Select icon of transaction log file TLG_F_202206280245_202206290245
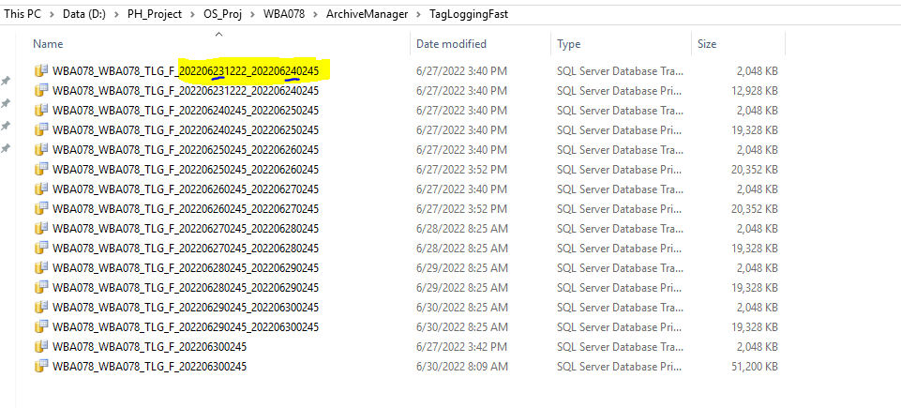 click(x=41, y=268)
